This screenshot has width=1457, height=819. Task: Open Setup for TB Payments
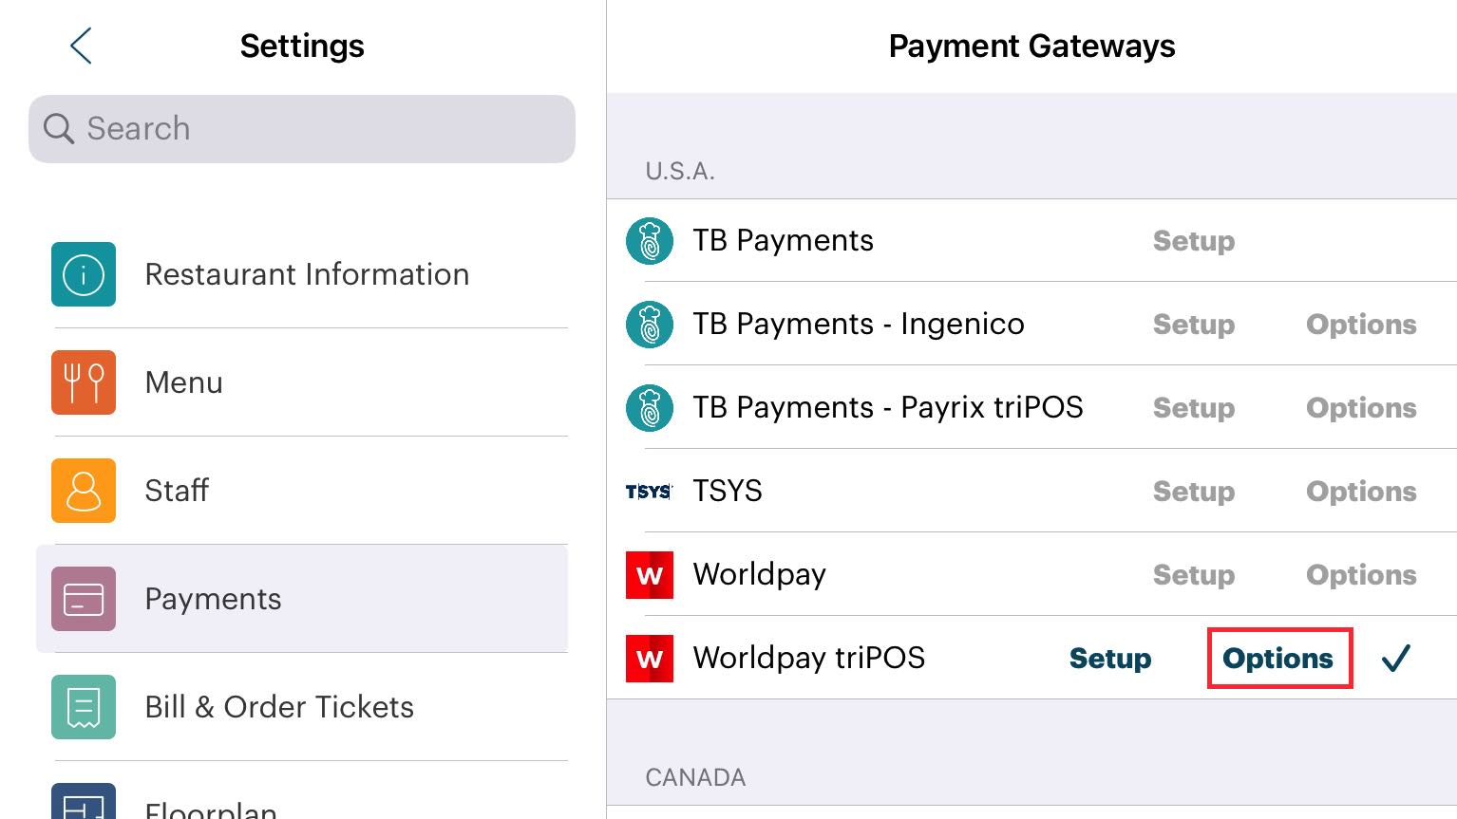(x=1194, y=241)
